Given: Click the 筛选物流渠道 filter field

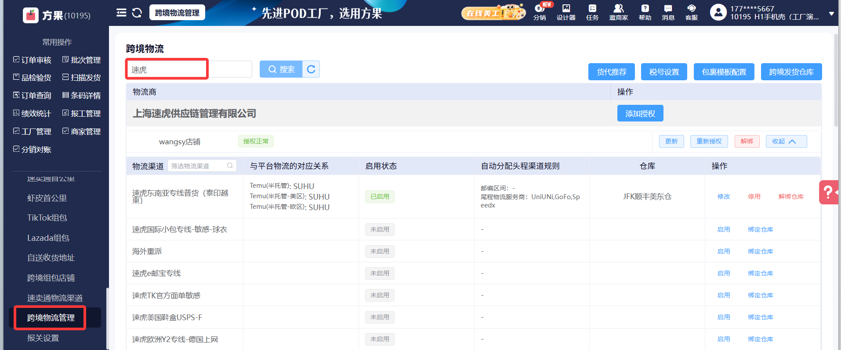Looking at the screenshot, I should point(202,166).
